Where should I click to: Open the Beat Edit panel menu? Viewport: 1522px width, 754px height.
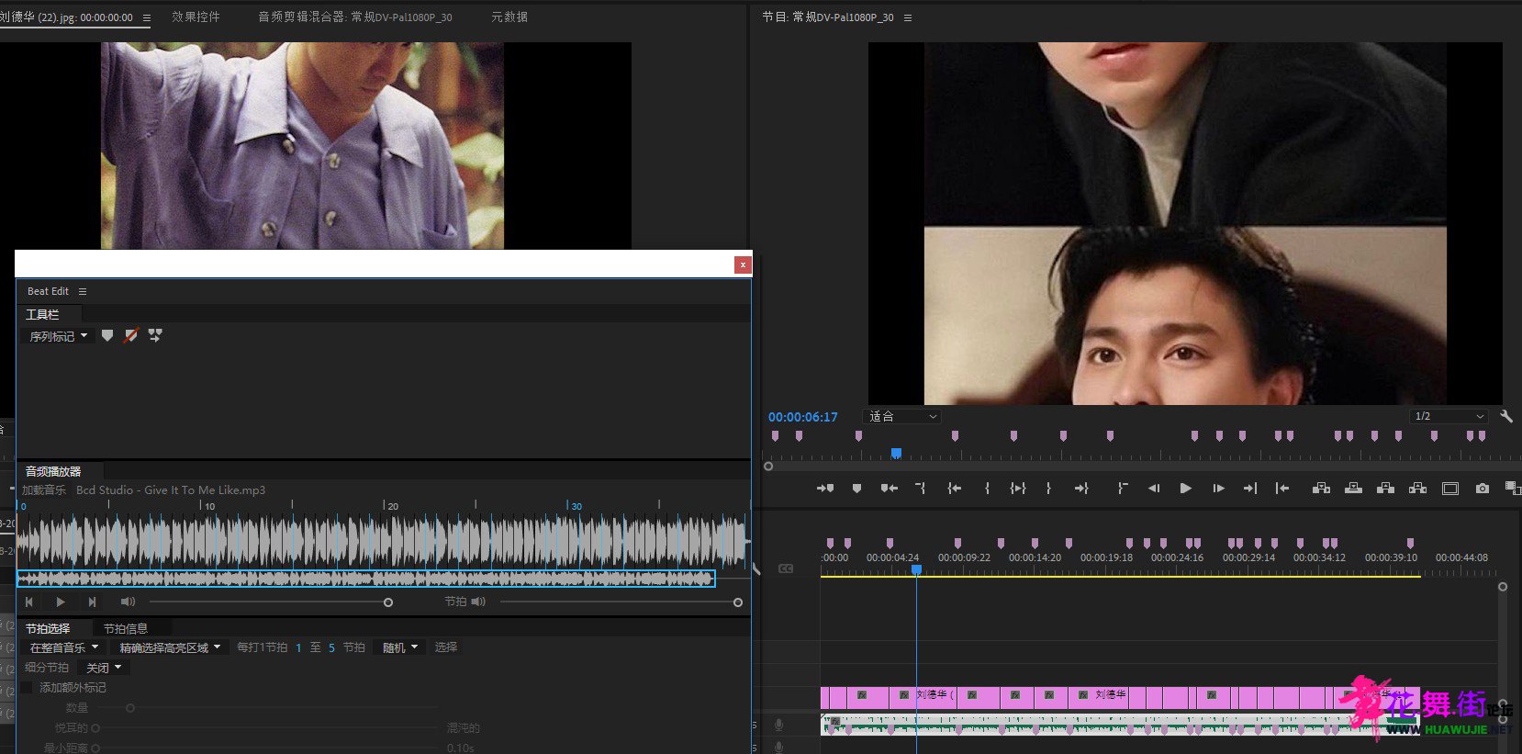click(83, 291)
